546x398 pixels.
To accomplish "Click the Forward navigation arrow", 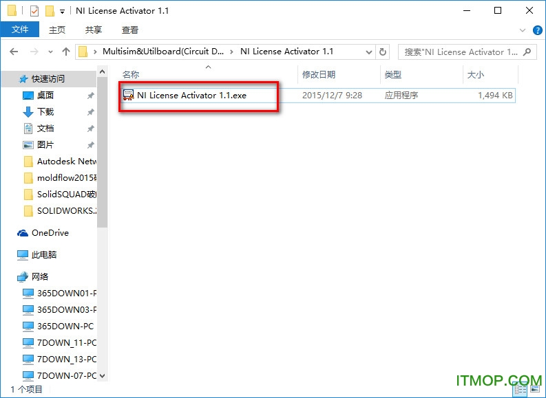I will click(34, 52).
